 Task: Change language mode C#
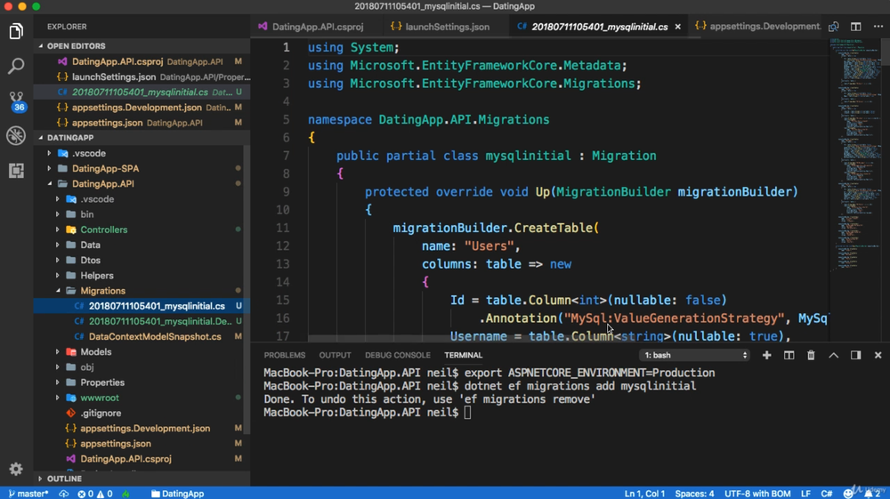click(827, 494)
